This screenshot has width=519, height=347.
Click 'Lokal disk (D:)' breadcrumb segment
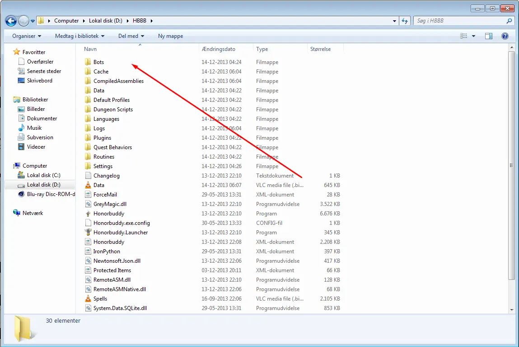106,20
